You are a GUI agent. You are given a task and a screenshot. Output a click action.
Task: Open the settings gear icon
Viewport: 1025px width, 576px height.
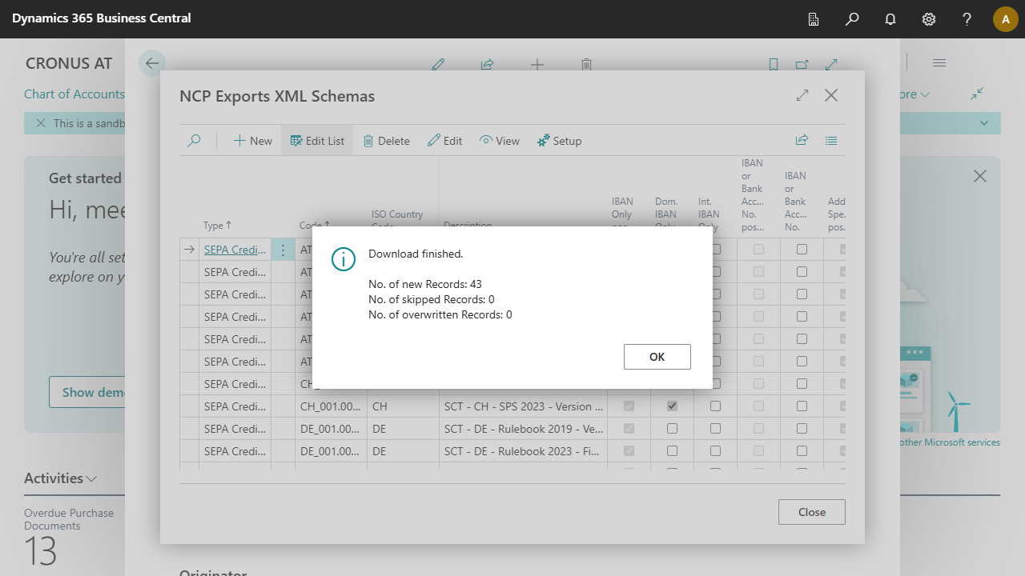click(929, 19)
